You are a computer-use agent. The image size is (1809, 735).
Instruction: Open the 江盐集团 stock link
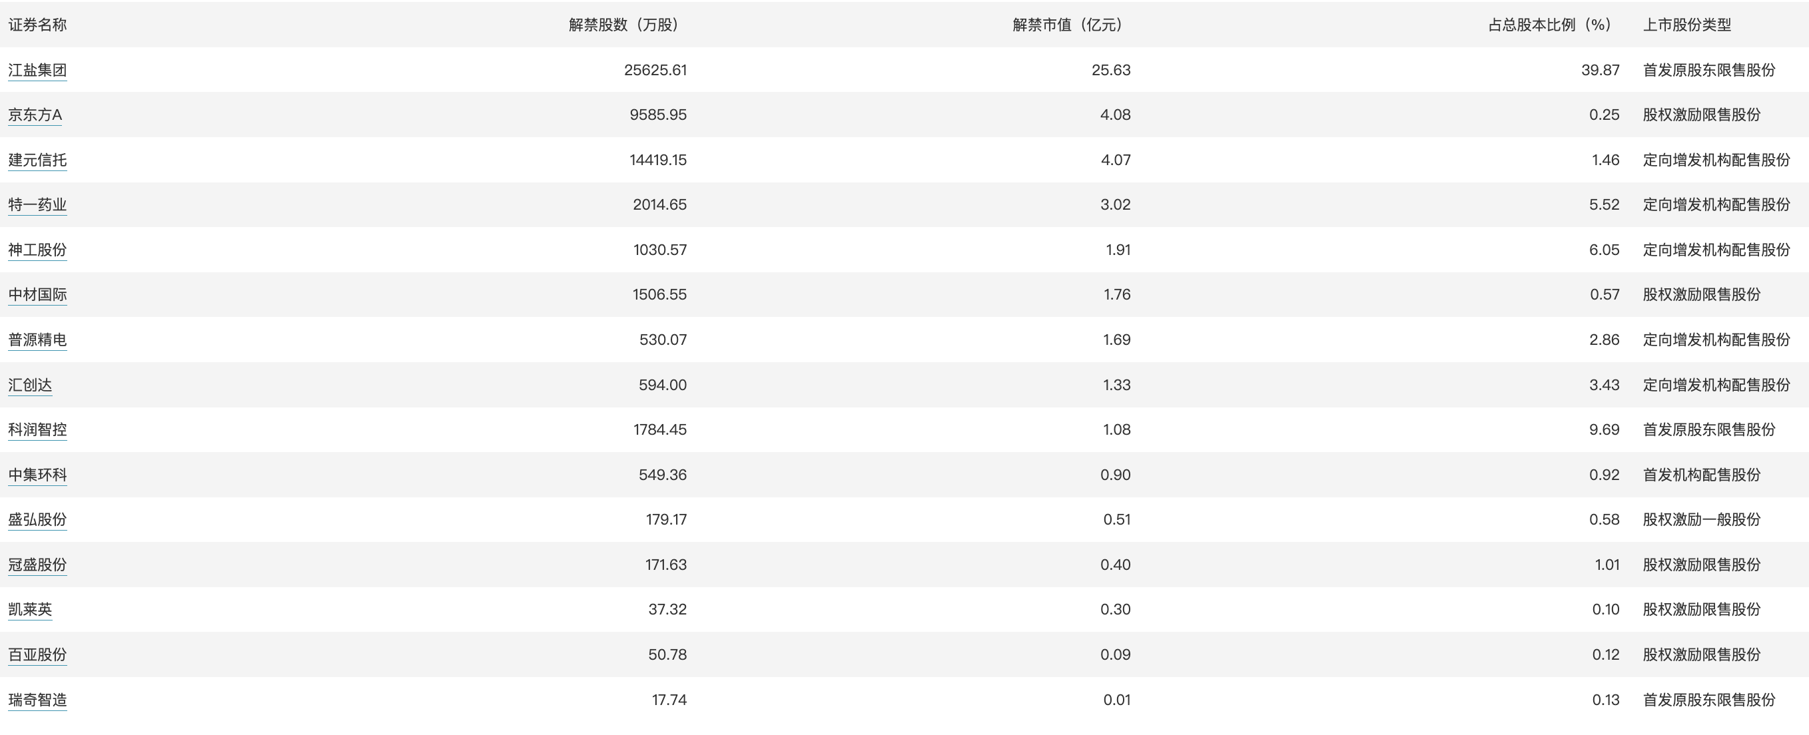pyautogui.click(x=37, y=70)
